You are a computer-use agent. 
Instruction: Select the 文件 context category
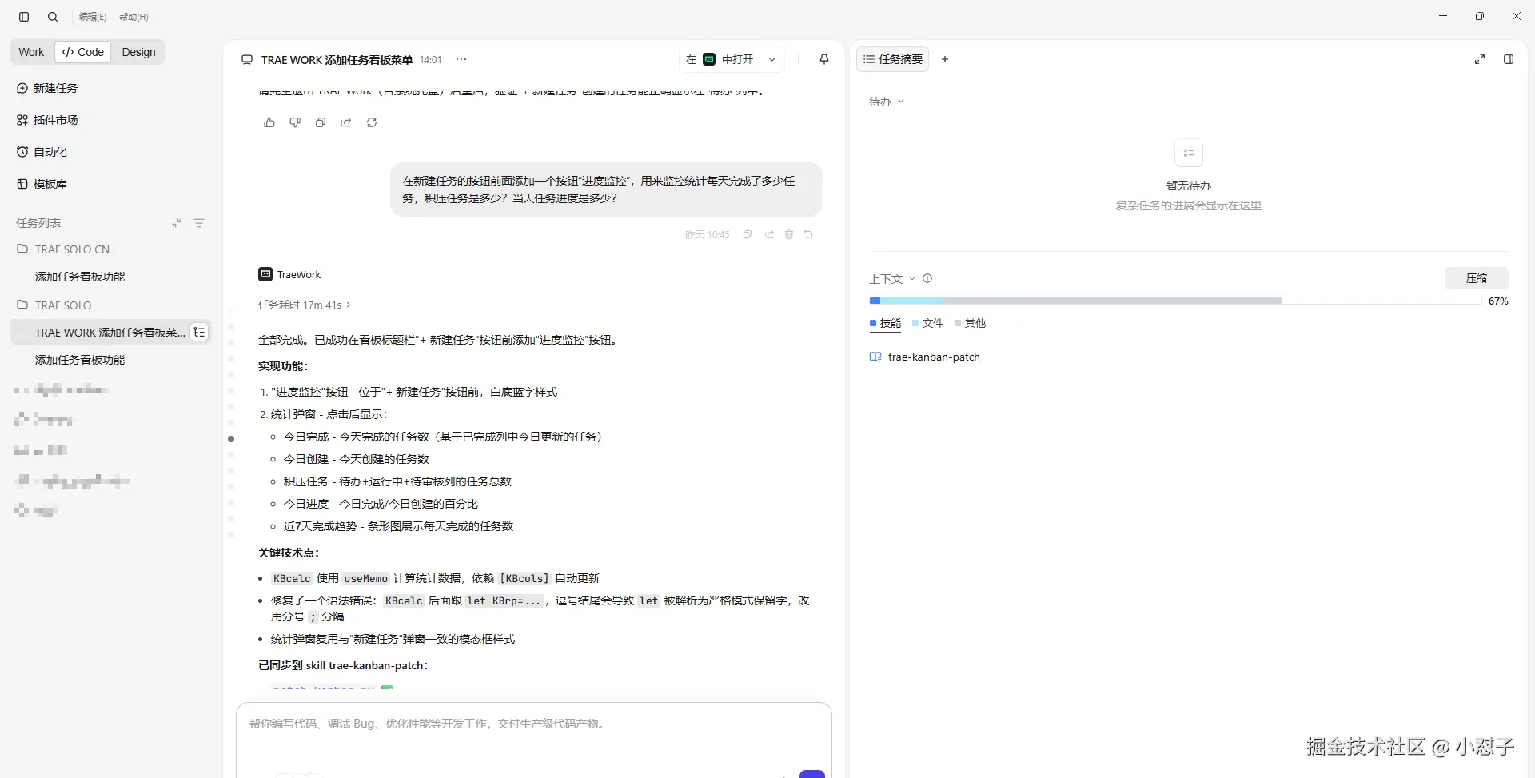click(928, 323)
